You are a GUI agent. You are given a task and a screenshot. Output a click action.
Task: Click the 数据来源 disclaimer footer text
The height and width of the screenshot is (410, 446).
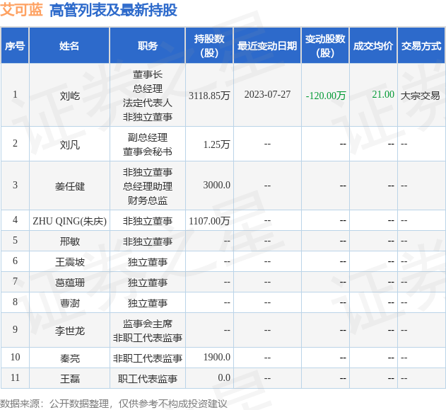click(114, 404)
